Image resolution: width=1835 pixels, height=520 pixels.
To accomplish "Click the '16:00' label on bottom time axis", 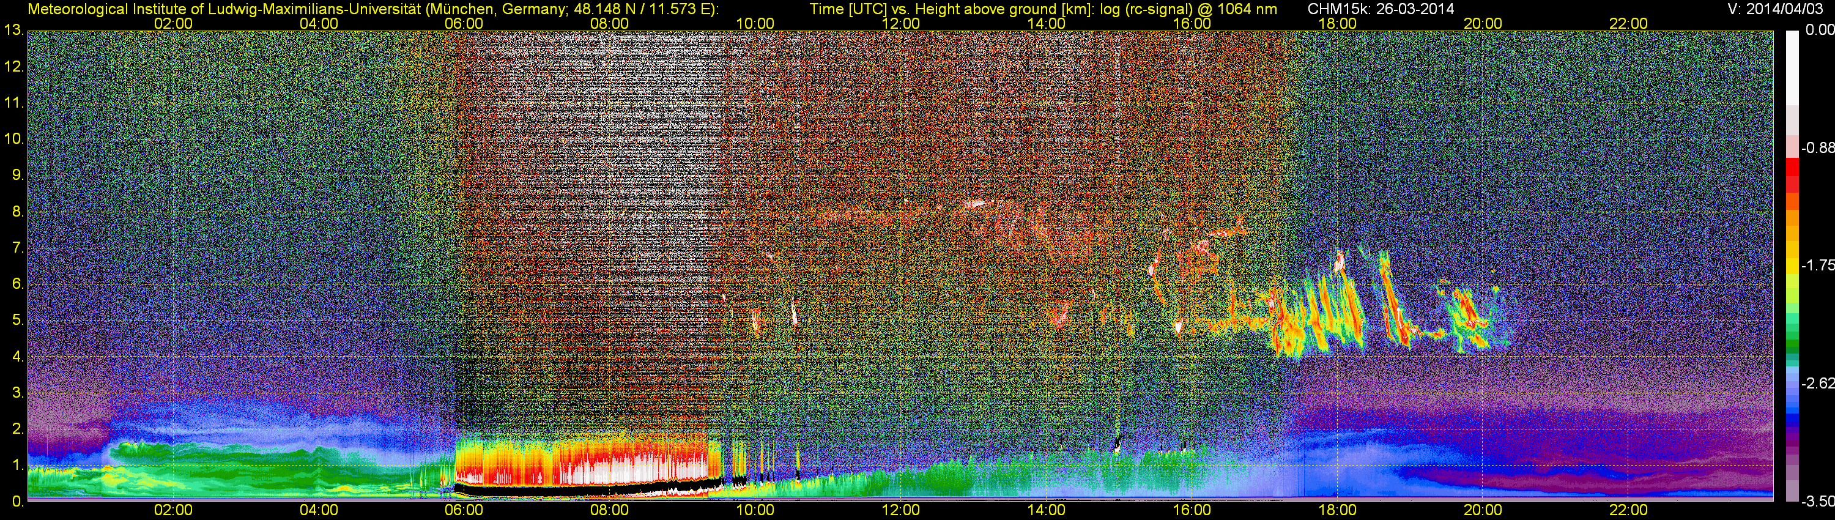I will tap(1192, 510).
